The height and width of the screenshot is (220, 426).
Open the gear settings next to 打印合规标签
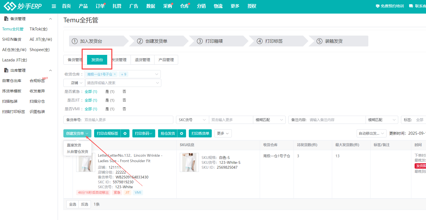(x=125, y=133)
